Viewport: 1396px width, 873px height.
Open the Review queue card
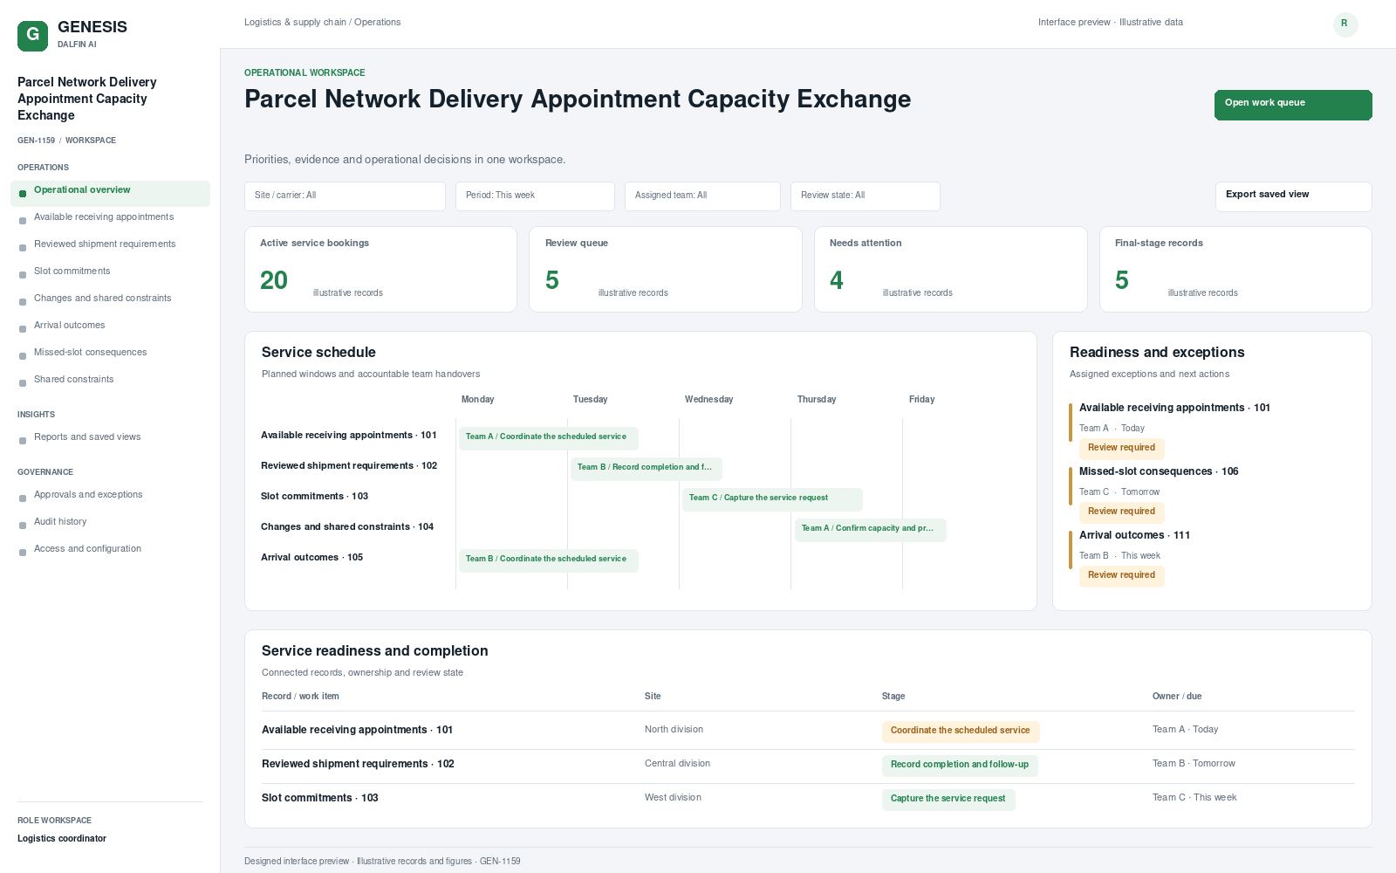tap(666, 269)
